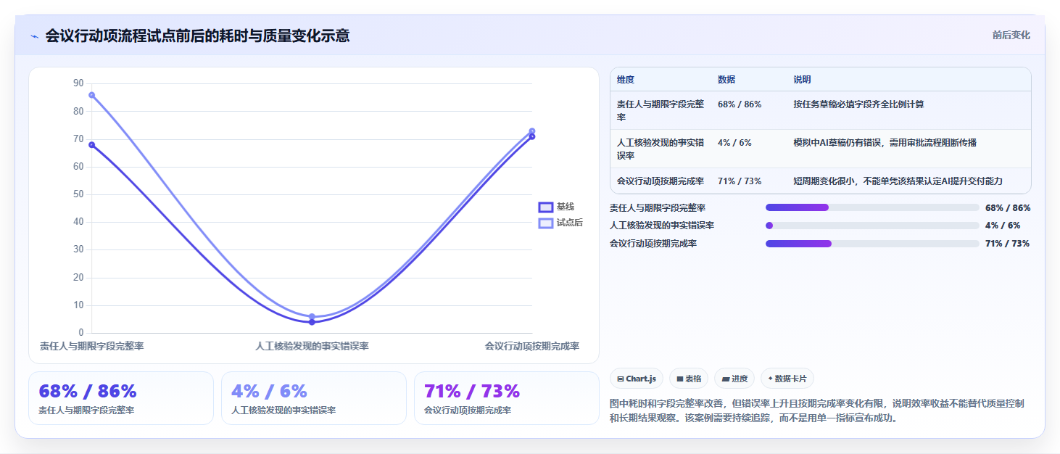Select the 进度 tag chip

734,379
